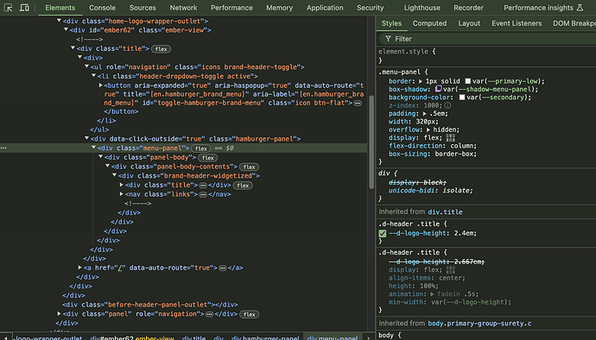596x340 pixels.
Task: Open the Network tab
Action: 183,8
